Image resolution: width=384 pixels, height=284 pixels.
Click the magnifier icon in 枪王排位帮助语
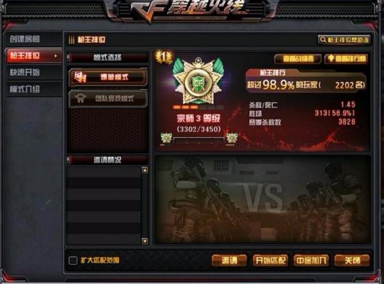click(323, 40)
